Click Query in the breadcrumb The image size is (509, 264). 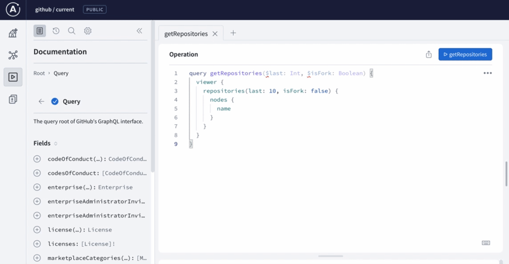[x=61, y=73]
